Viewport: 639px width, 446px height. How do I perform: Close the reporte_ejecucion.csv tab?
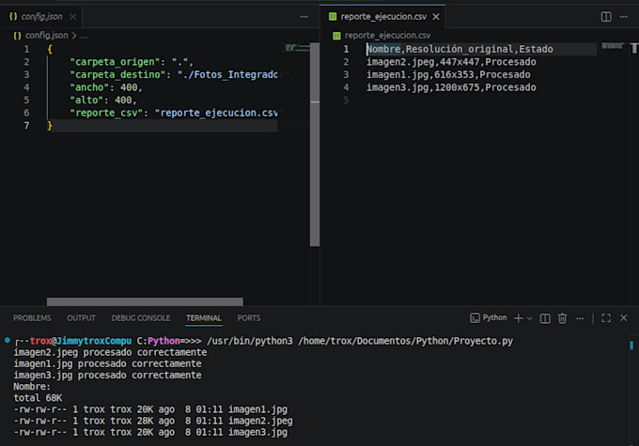coord(436,17)
